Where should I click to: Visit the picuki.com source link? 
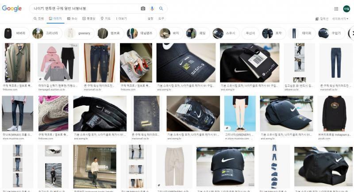tap(324, 138)
